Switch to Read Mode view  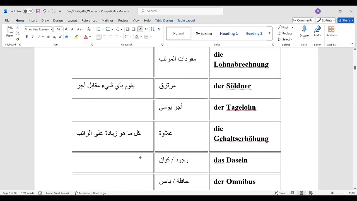coord(292,193)
